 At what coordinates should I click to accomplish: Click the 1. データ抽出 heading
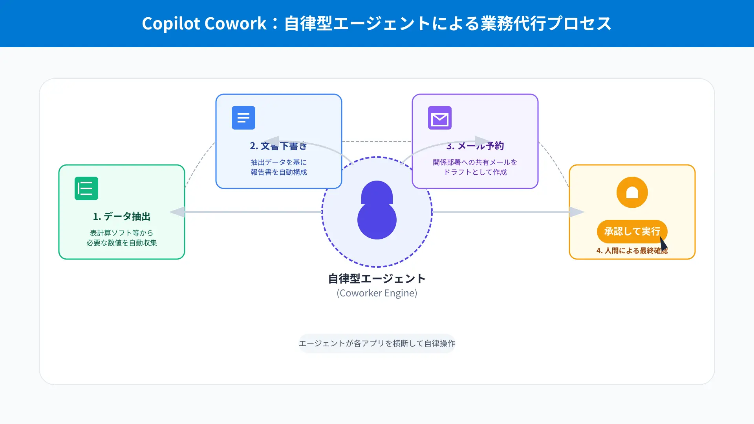pos(122,216)
